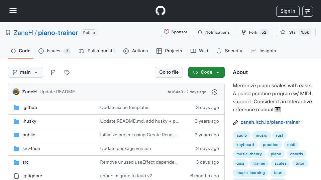
Task: Select the keyboard topic tag
Action: (x=245, y=145)
